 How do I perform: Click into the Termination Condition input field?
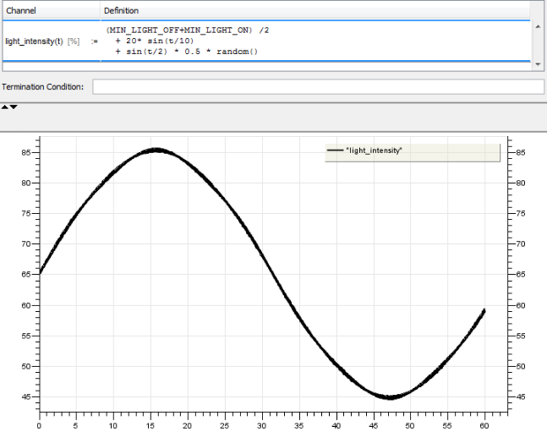point(317,87)
